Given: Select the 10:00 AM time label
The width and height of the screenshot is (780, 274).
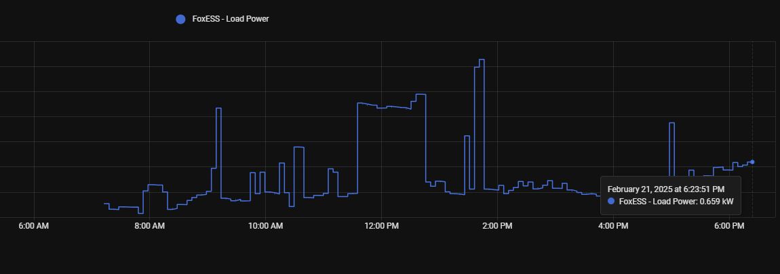Looking at the screenshot, I should click(x=266, y=226).
